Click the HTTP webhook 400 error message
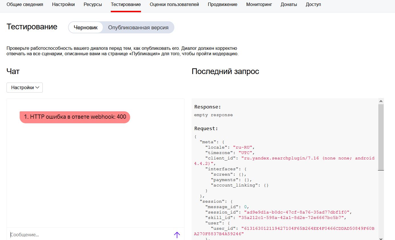 pyautogui.click(x=75, y=117)
